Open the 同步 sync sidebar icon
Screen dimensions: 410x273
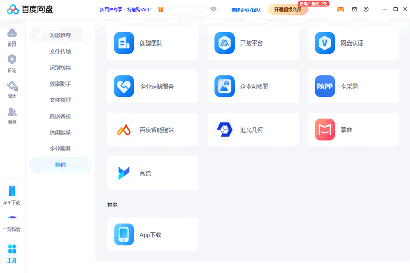pyautogui.click(x=12, y=86)
